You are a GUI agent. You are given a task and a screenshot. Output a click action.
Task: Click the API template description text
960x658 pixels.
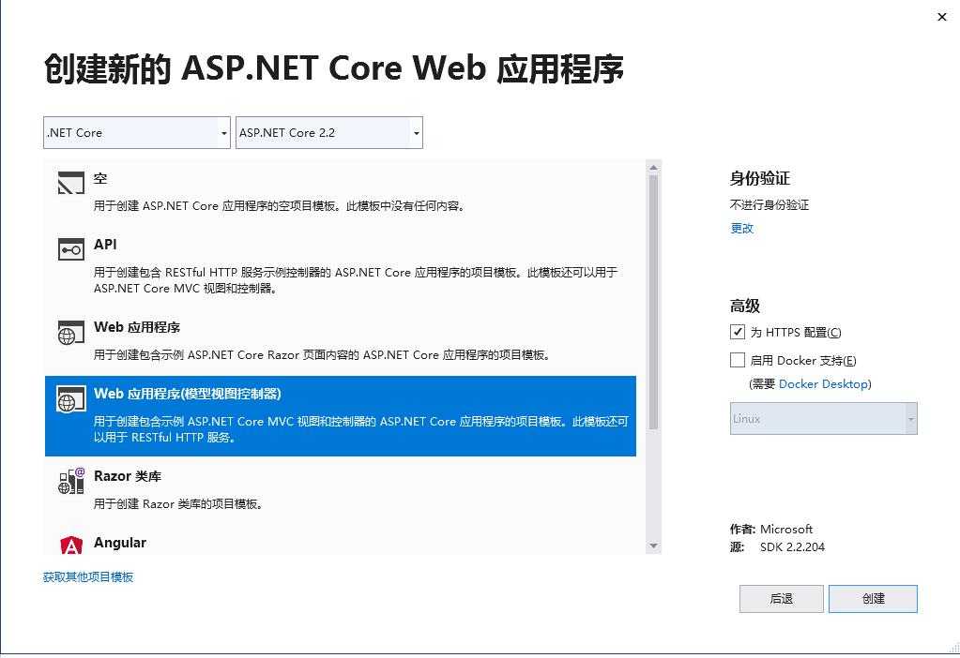point(356,280)
